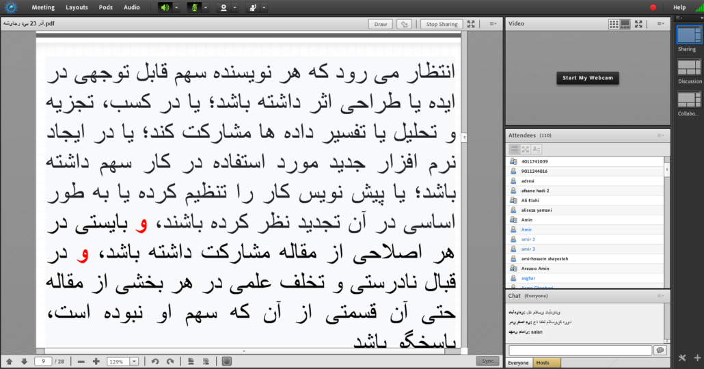The height and width of the screenshot is (369, 704).
Task: Click the raise hand status icon
Action: click(253, 8)
